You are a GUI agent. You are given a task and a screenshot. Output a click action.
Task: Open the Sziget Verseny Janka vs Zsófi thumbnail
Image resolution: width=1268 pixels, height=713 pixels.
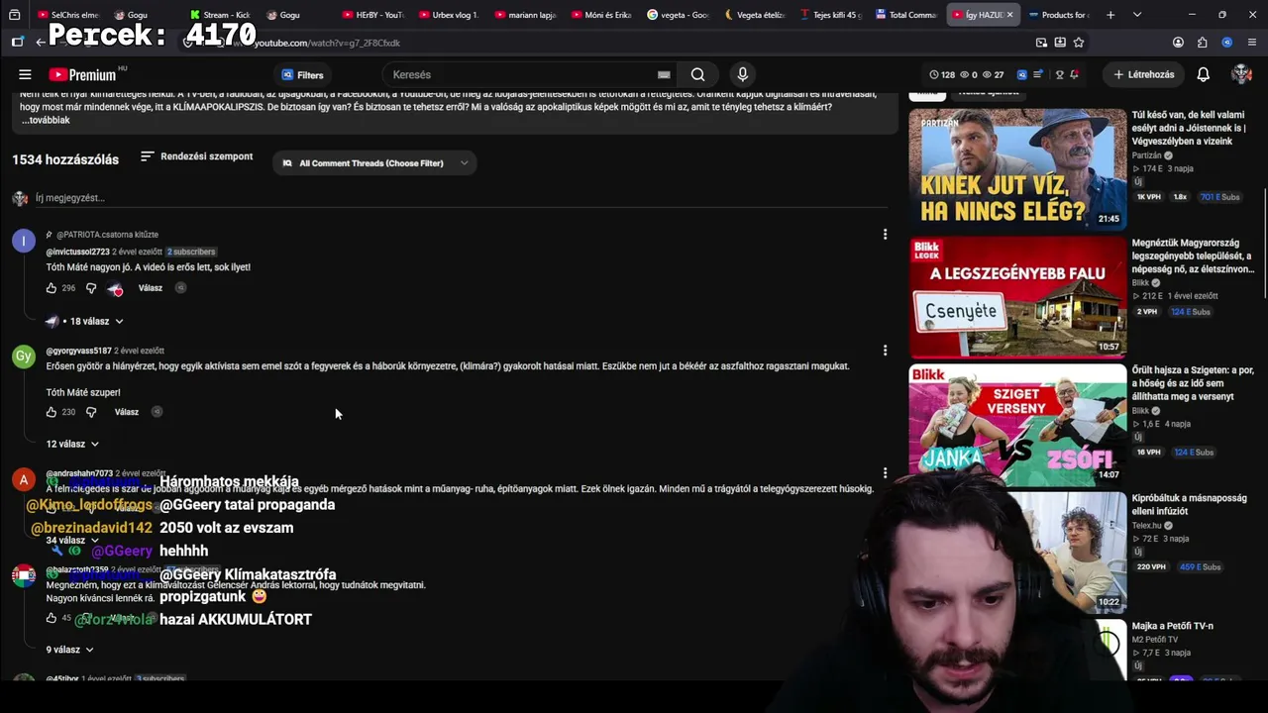[x=1017, y=424]
